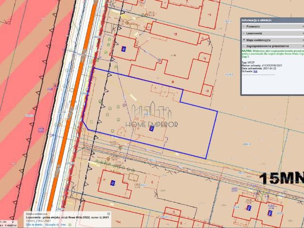
Task: Click the green plus icon in parcel popup
Action: (x=70, y=224)
